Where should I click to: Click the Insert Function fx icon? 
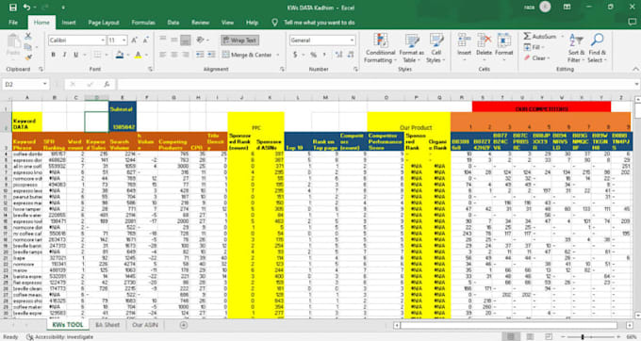(107, 84)
